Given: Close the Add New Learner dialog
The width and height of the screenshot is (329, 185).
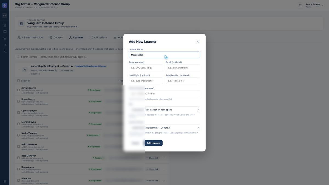Looking at the screenshot, I should (198, 42).
